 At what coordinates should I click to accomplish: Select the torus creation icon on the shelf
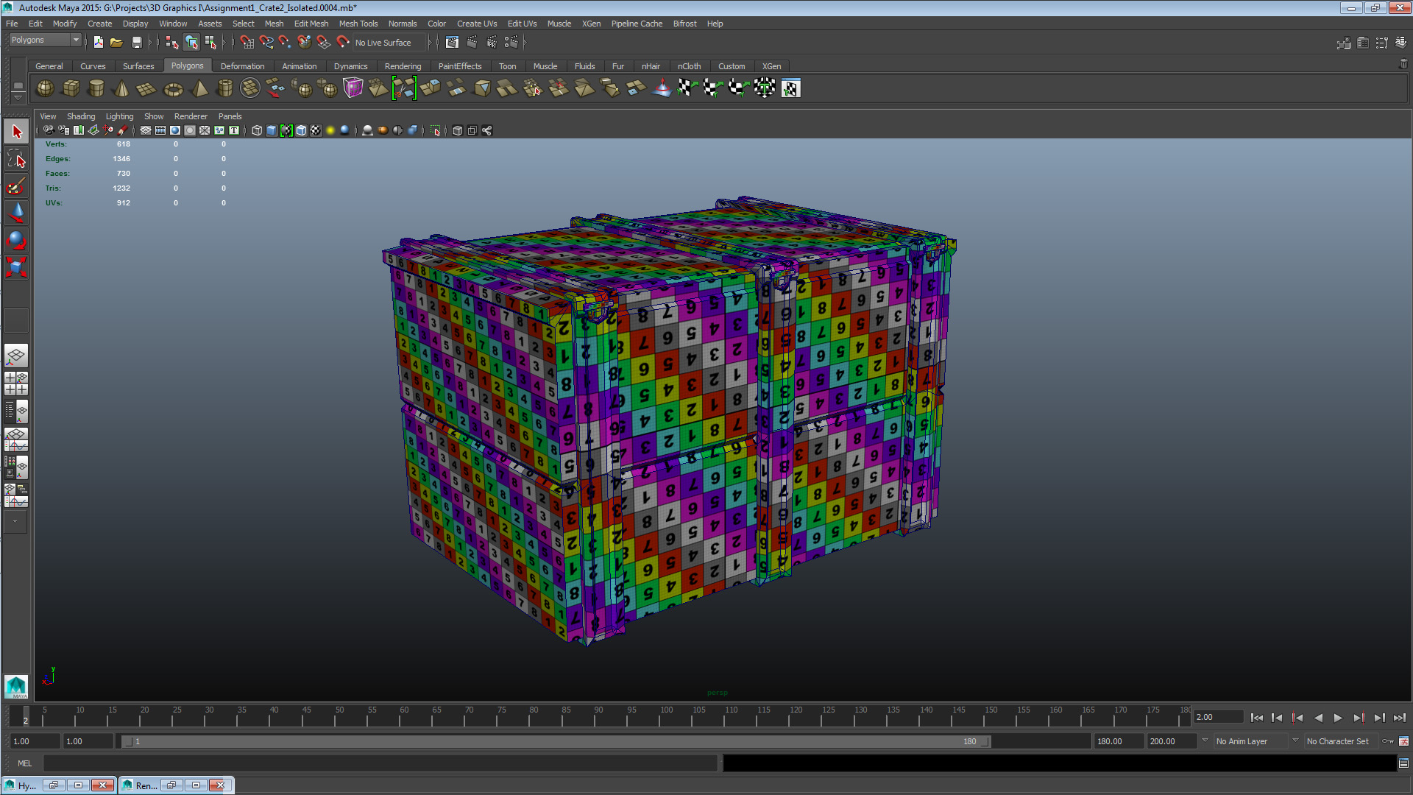(x=172, y=88)
